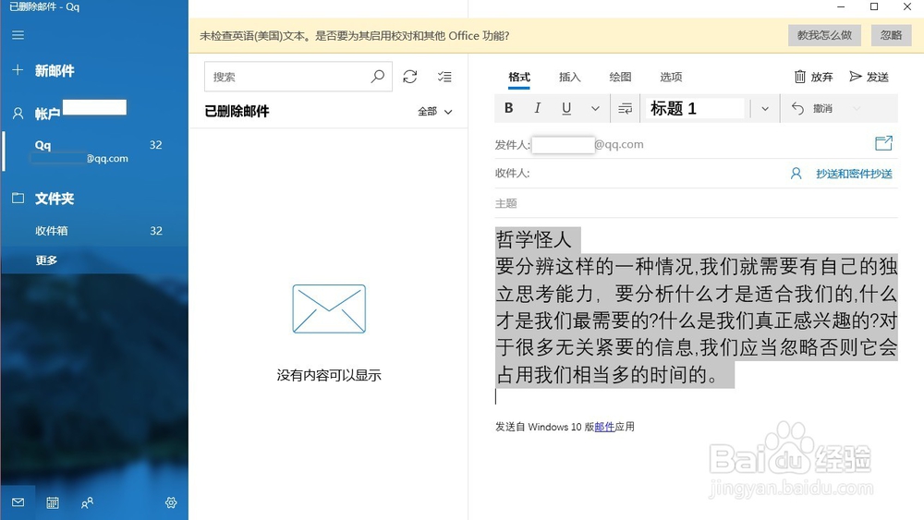Dismiss the notice with 忽略

(x=891, y=35)
